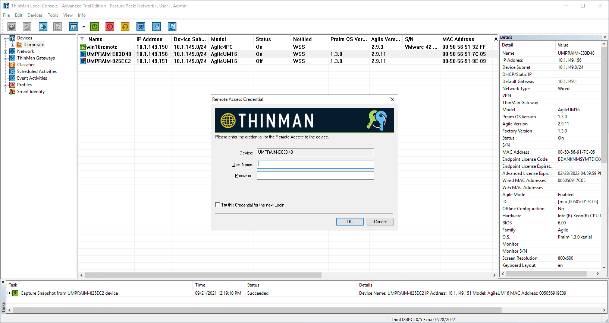Click the remote assistance tools toolbar icon
The height and width of the screenshot is (323, 609).
pyautogui.click(x=141, y=27)
